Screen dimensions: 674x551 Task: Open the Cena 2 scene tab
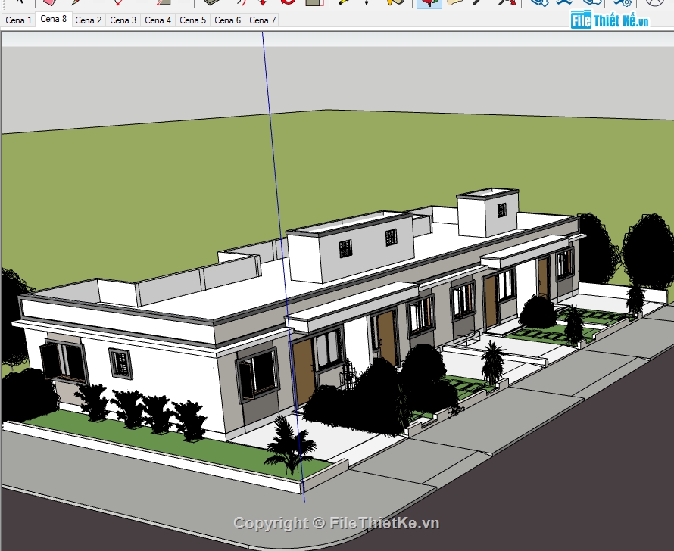pos(88,20)
